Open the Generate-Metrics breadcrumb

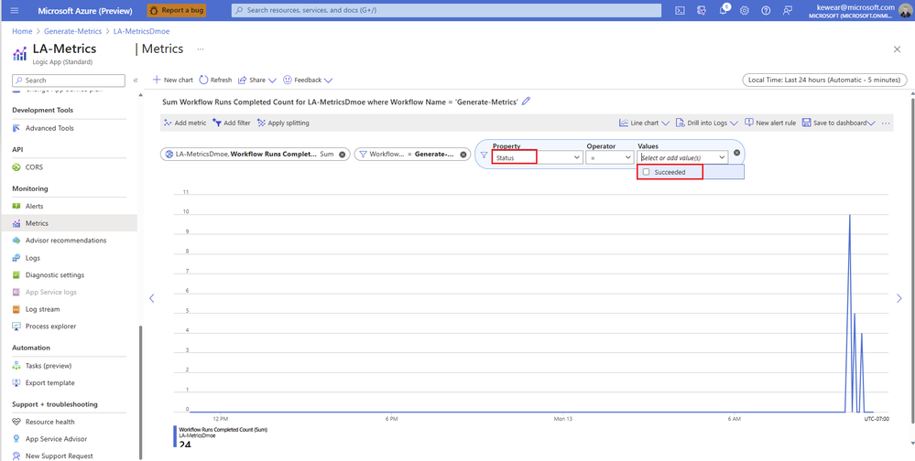tap(73, 31)
